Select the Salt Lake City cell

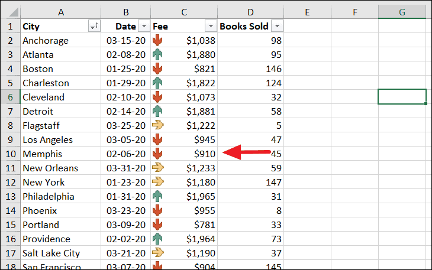(x=60, y=253)
